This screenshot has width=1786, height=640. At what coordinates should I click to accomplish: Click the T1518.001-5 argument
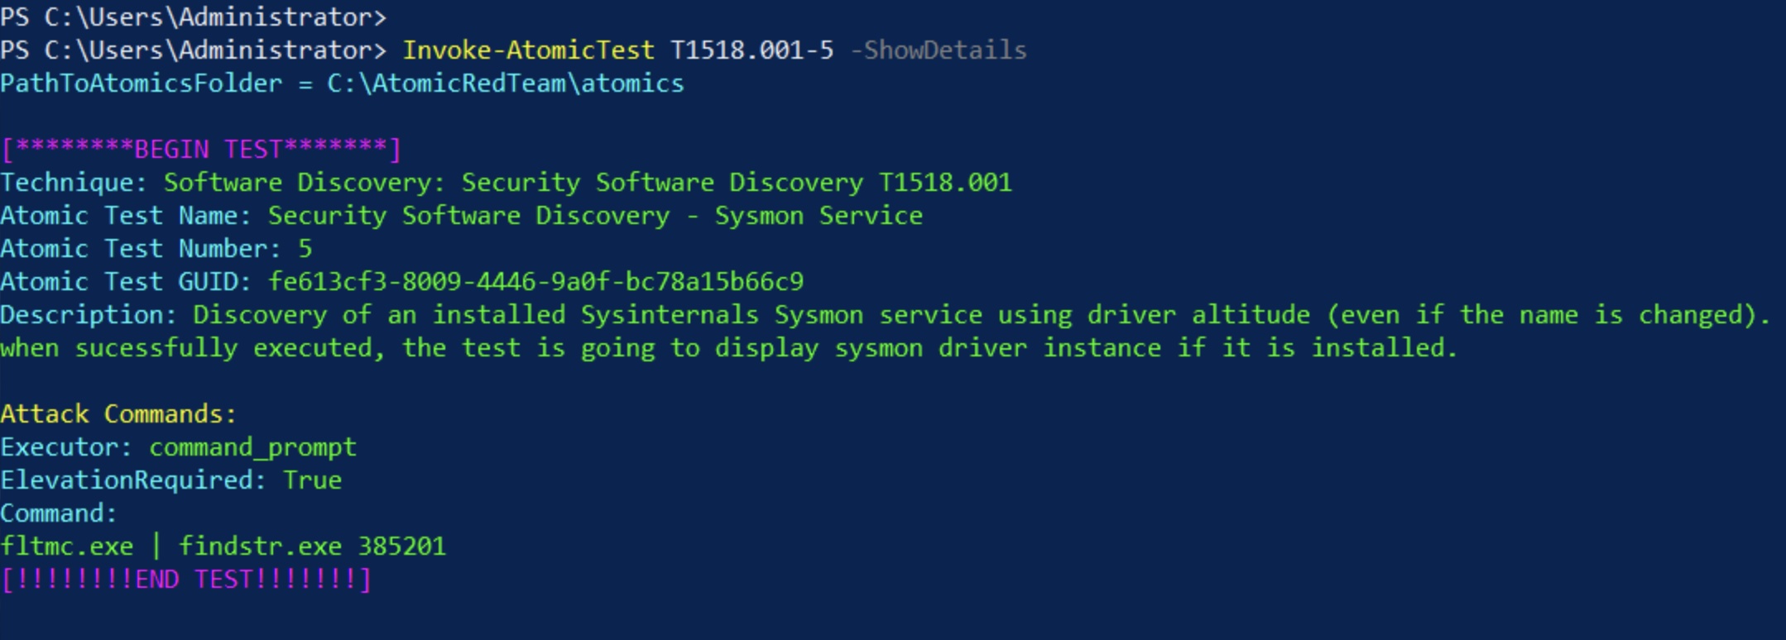pyautogui.click(x=751, y=50)
